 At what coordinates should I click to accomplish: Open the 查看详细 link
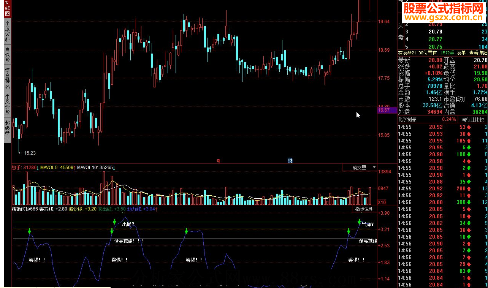(478, 53)
